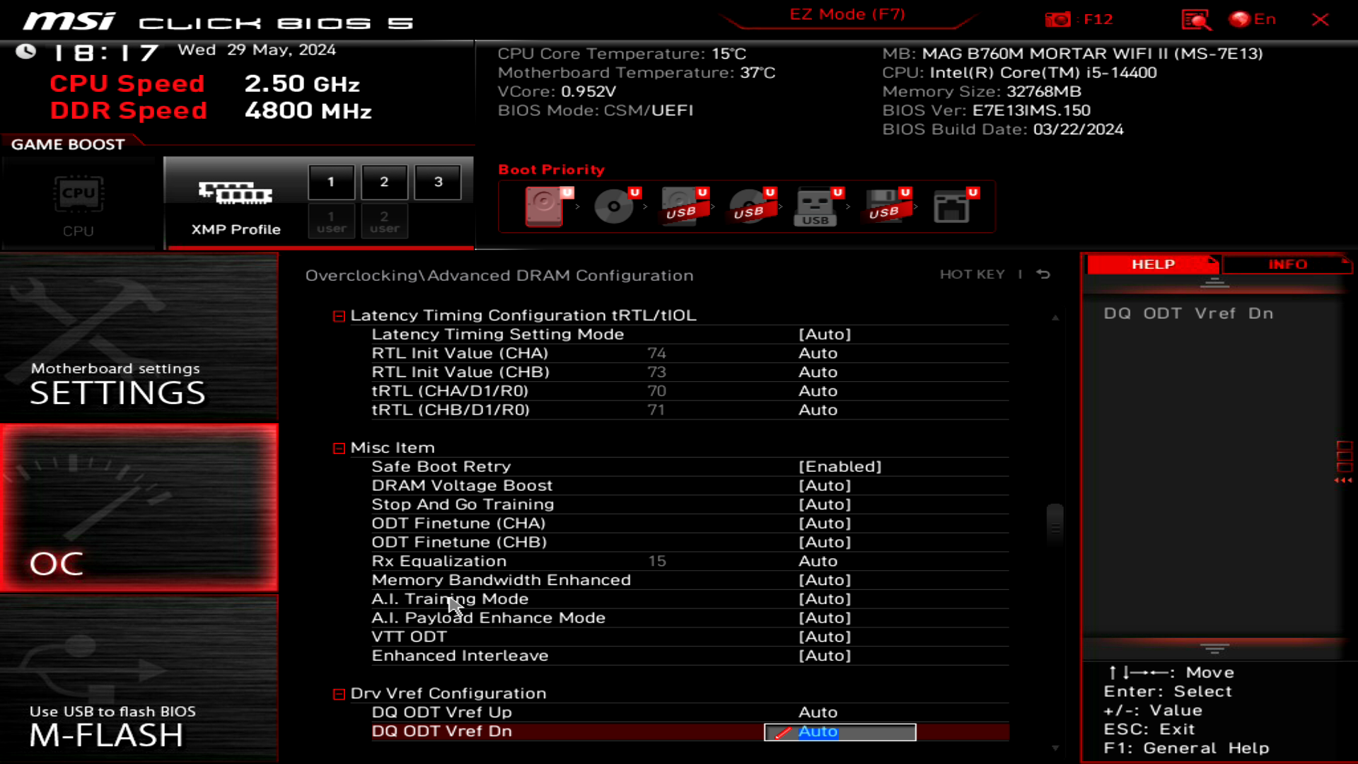Click the DQ ODT Vref Dn input field
This screenshot has width=1358, height=764.
[x=840, y=732]
